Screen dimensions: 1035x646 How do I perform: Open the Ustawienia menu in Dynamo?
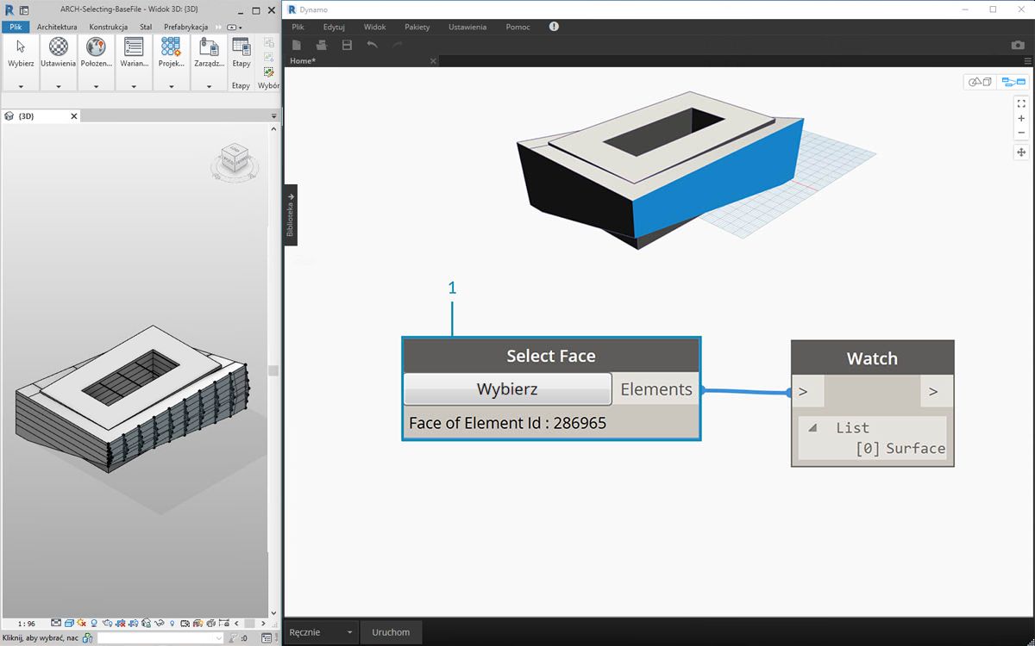(x=467, y=27)
